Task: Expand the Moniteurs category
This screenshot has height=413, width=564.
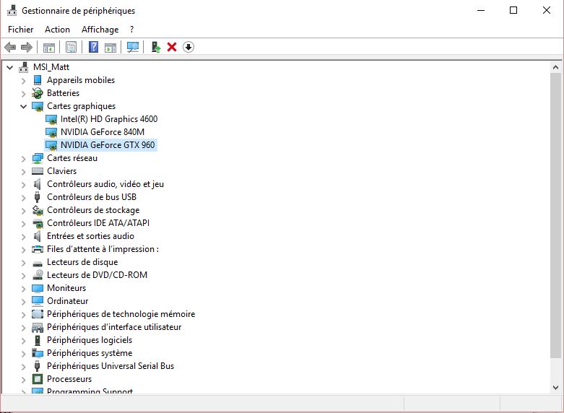Action: tap(24, 289)
